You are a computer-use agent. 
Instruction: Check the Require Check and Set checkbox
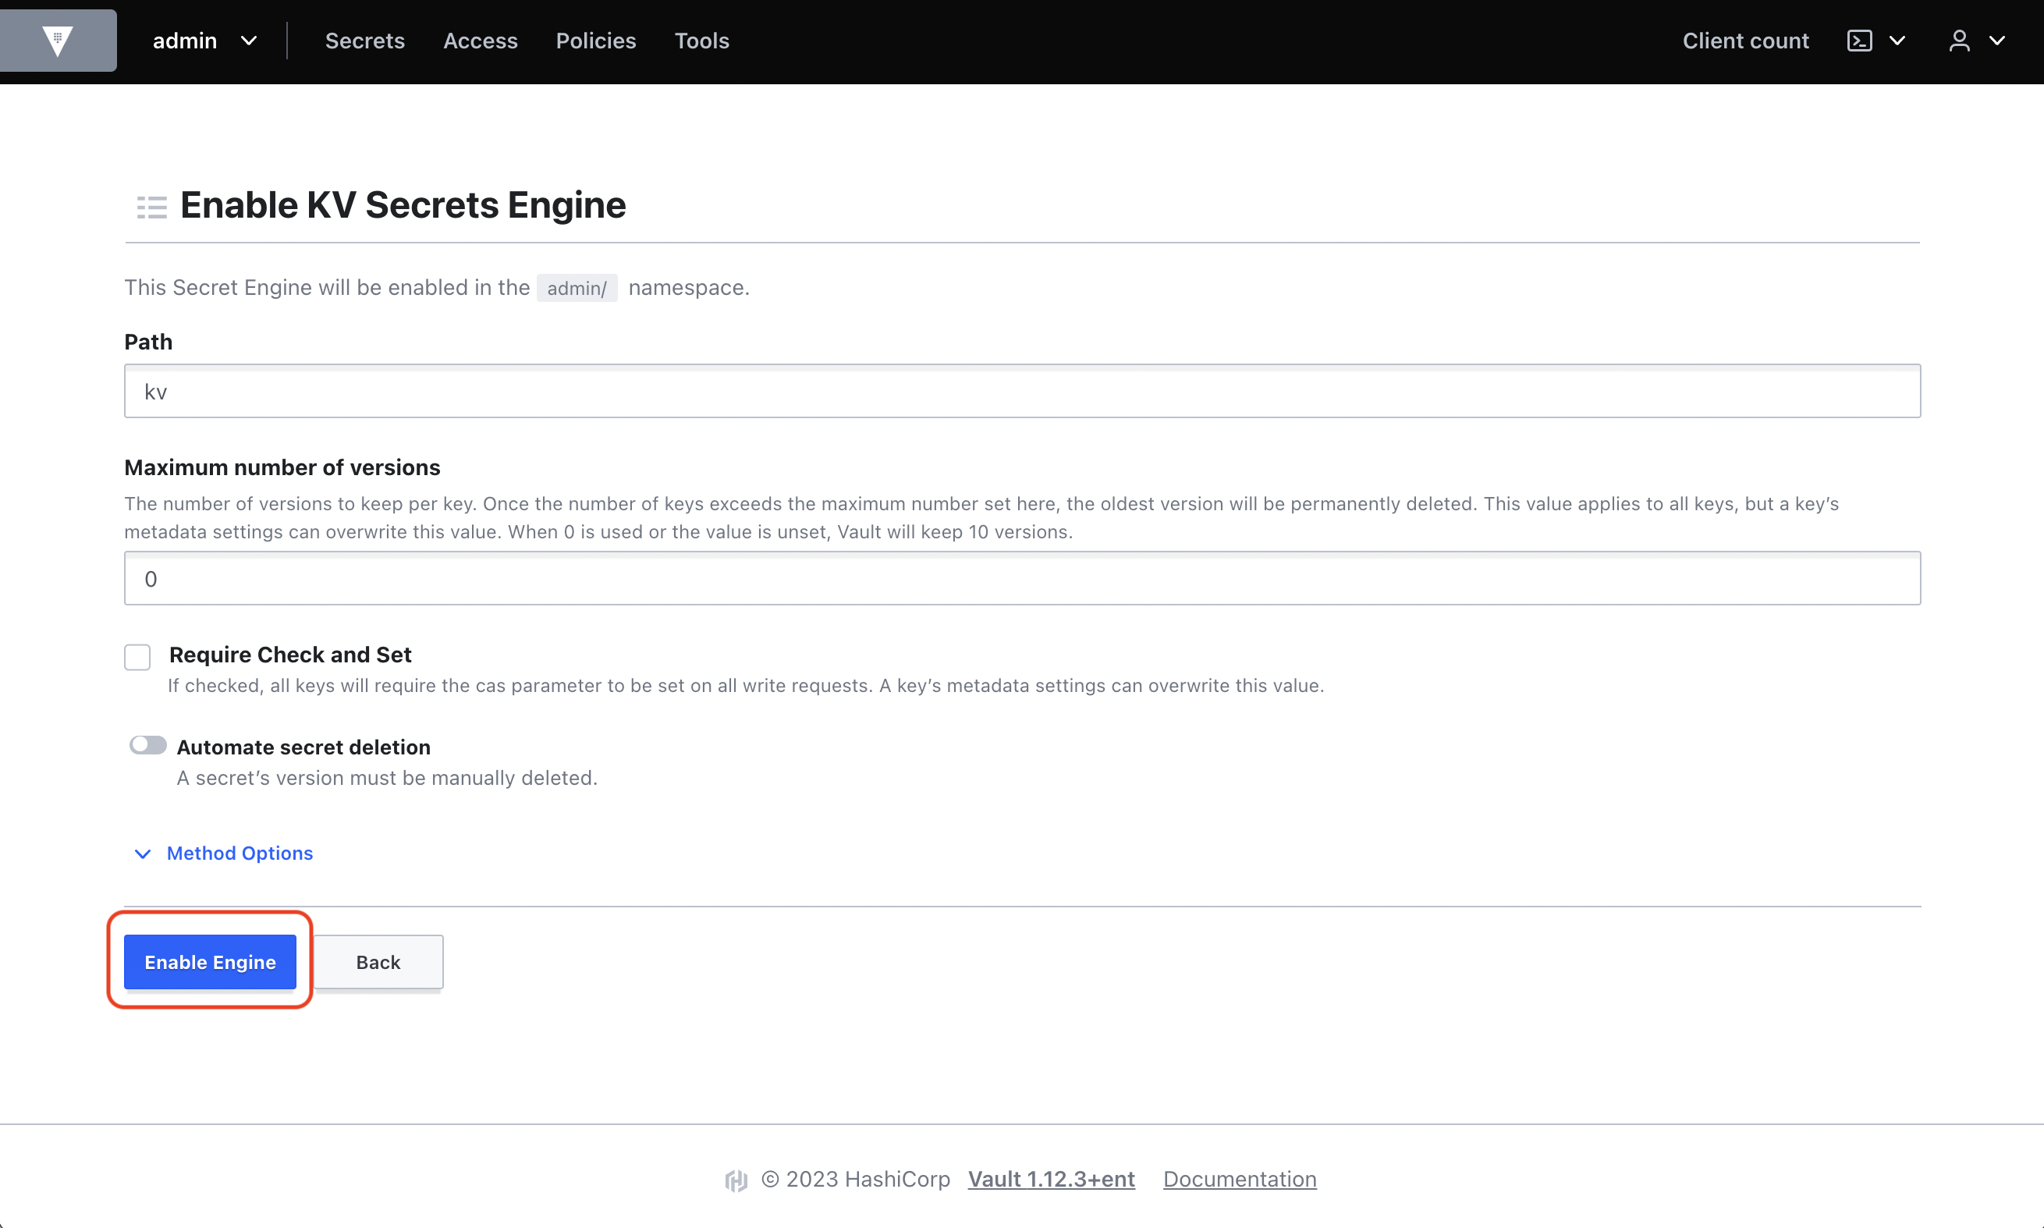coord(137,657)
